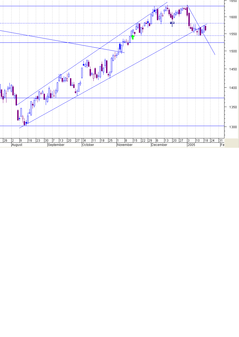Click the date label 26 on the time axis
239x337 pixels.
tap(5, 141)
